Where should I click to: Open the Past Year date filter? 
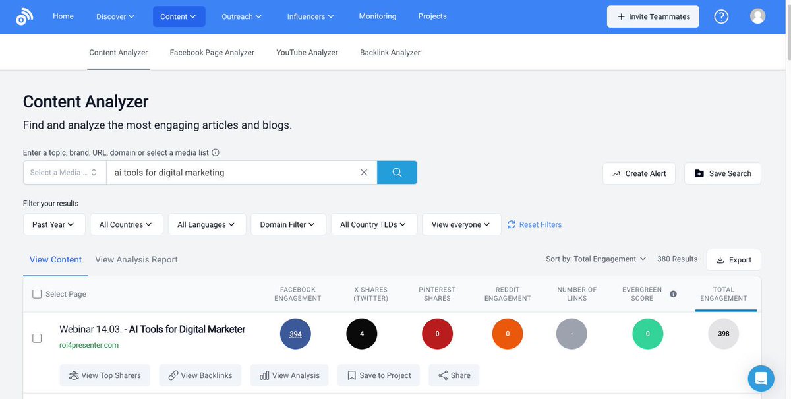tap(54, 224)
